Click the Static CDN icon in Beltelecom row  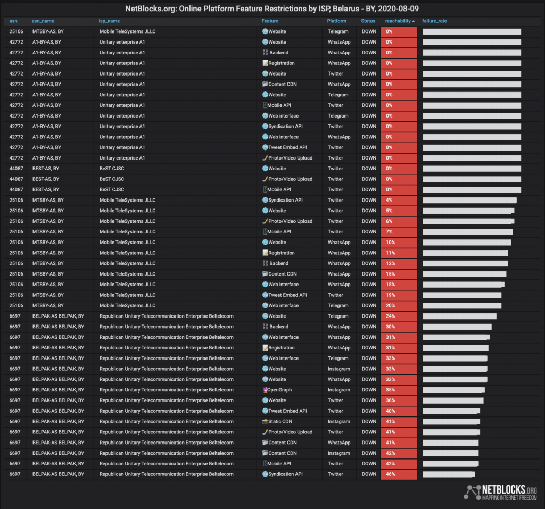coord(265,421)
